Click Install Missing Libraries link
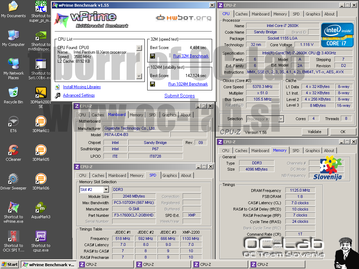This screenshot has width=359, height=269. point(82,87)
